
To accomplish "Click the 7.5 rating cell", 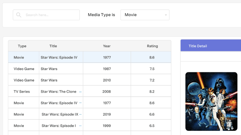I will click(x=151, y=68).
